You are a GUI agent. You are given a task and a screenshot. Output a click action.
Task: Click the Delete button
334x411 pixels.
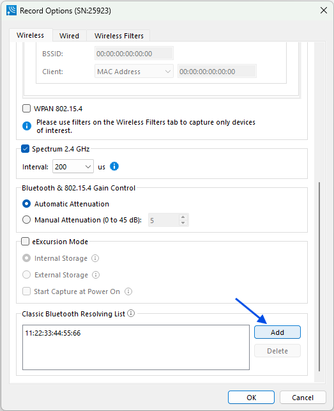[277, 351]
